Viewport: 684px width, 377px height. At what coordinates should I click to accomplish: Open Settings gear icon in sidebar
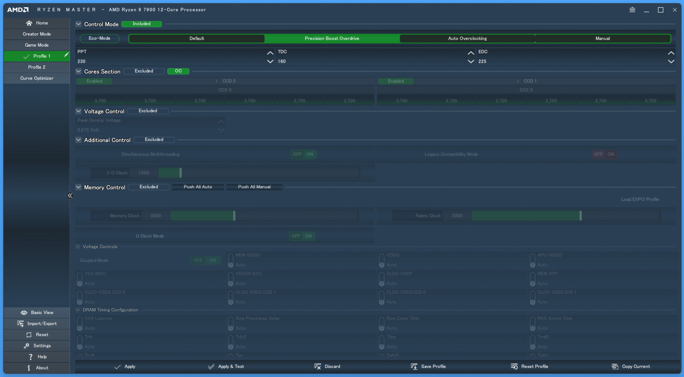(27, 346)
